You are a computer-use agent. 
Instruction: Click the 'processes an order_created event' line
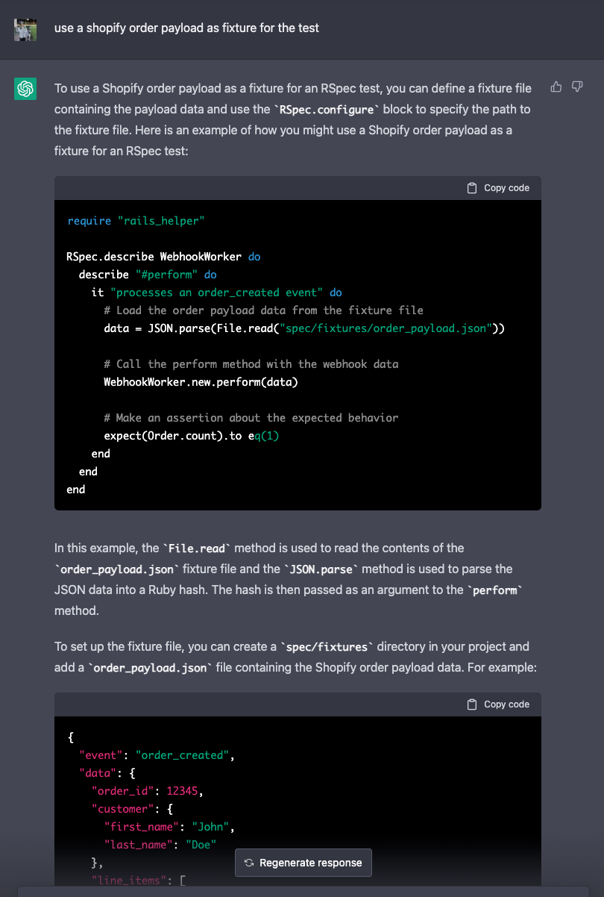(217, 293)
